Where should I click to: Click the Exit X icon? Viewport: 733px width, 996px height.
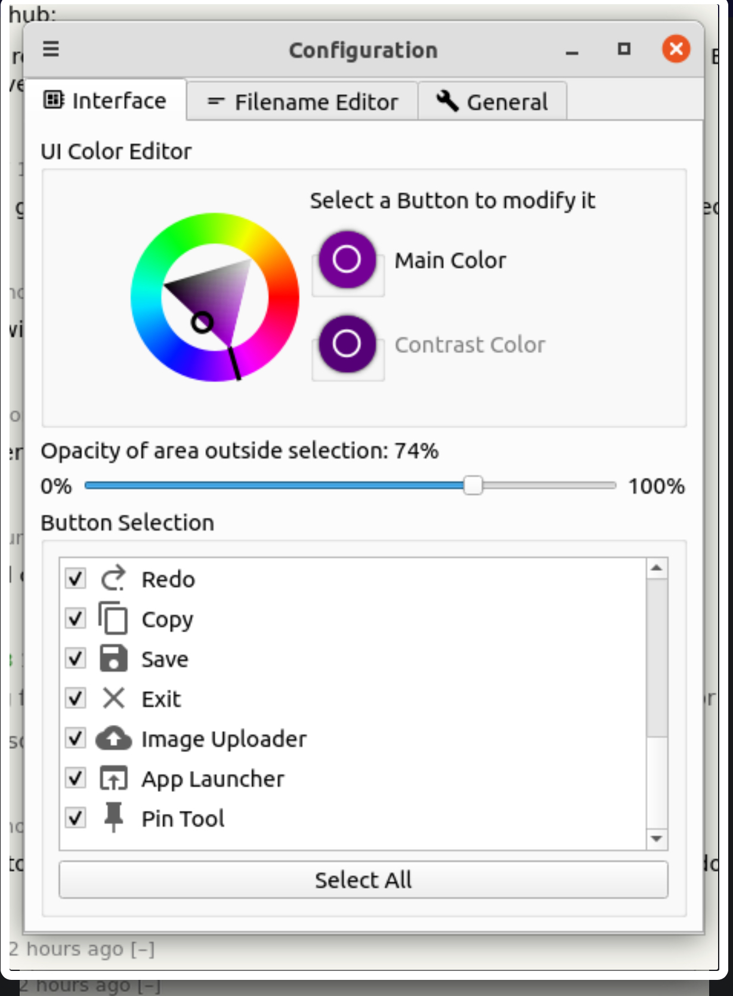113,697
